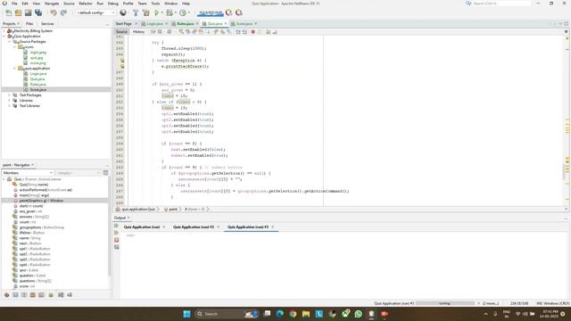Screen dimensions: 571x321
Task: Expand the Test Packages node
Action: [x=10, y=95]
